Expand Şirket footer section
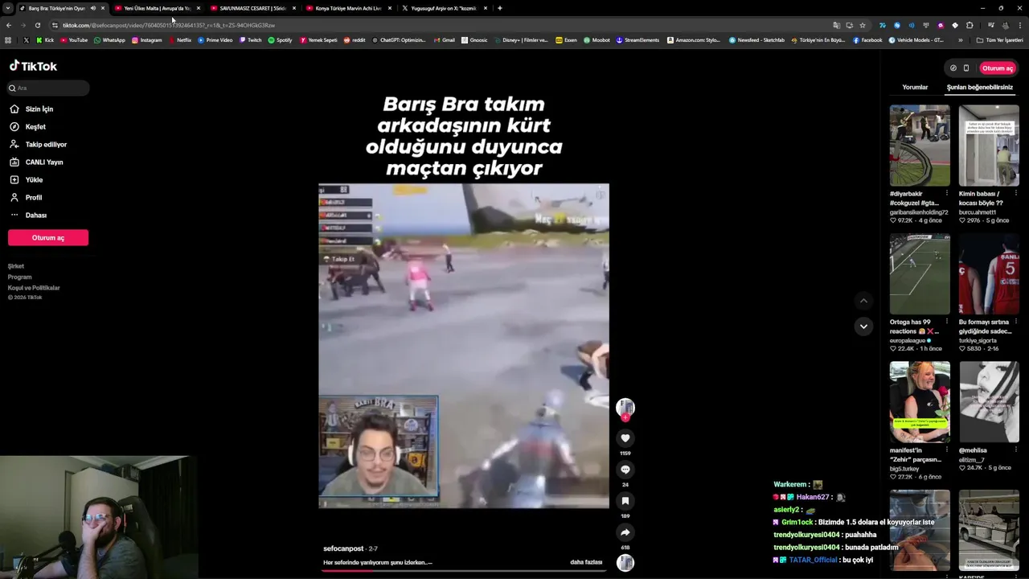The height and width of the screenshot is (579, 1029). [x=16, y=266]
